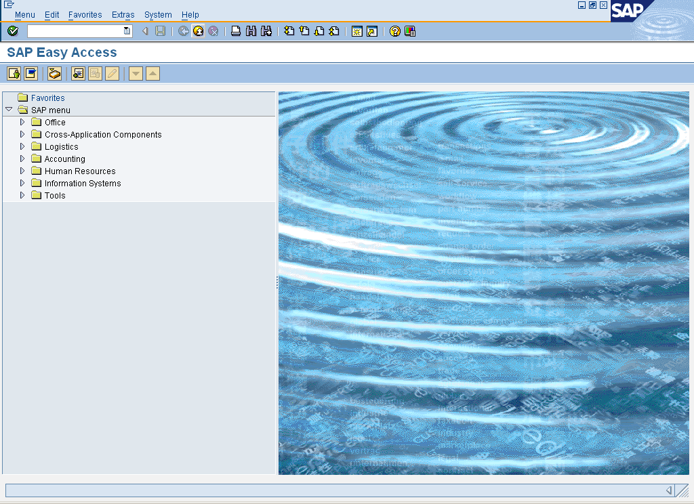Select the Human Resources tree item

click(x=80, y=171)
